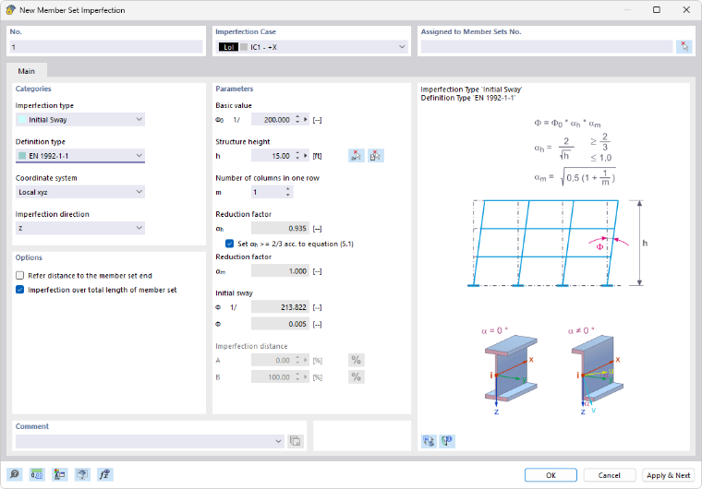Click the arrow beside Structure height field

[306, 156]
